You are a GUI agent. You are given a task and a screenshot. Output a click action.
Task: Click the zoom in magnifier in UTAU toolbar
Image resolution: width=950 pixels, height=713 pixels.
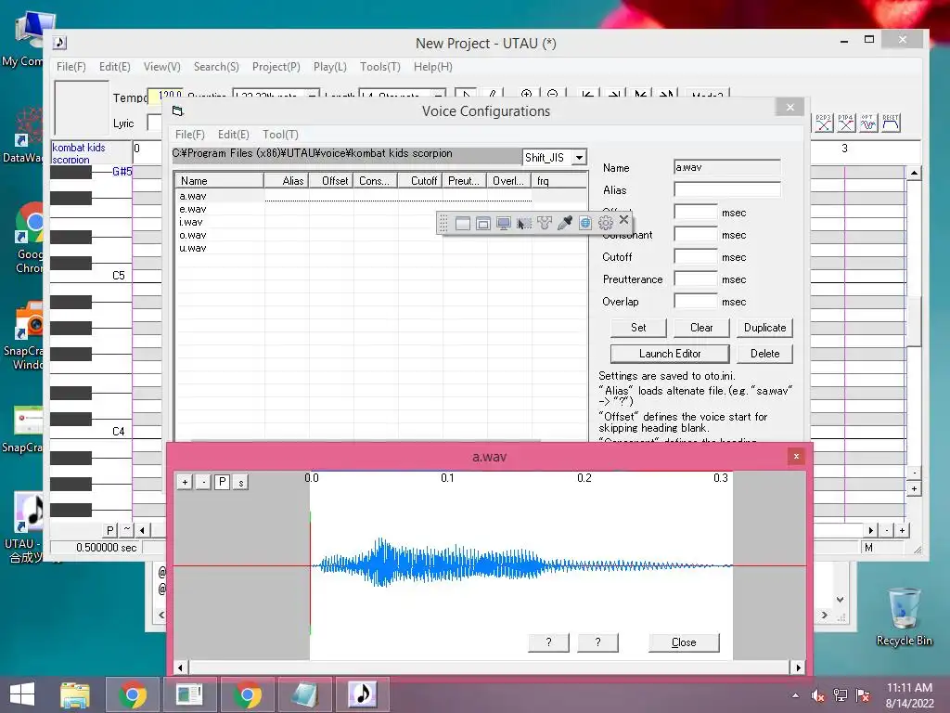point(527,95)
